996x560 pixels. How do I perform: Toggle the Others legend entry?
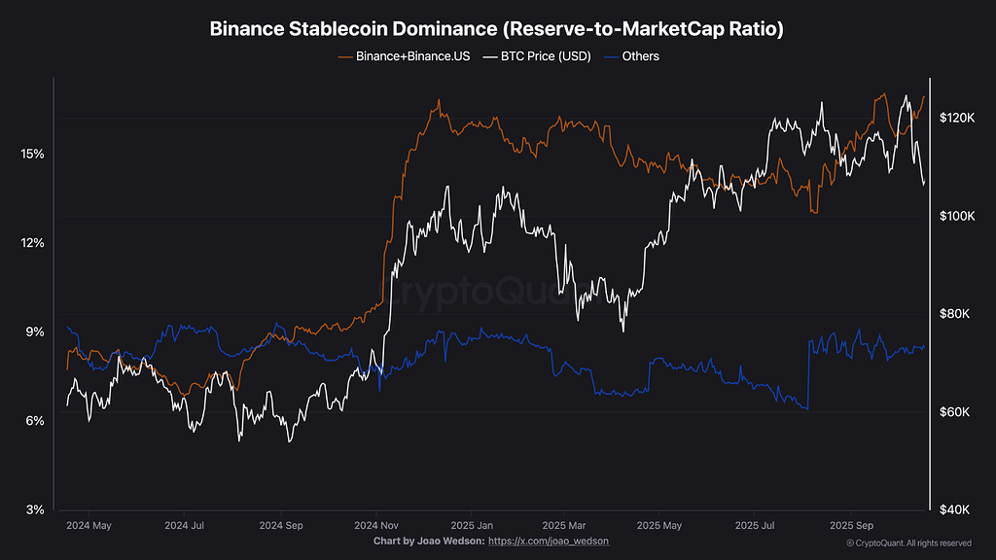pos(631,56)
